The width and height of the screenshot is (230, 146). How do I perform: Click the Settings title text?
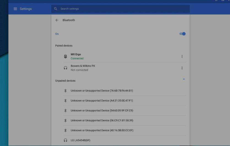(x=26, y=9)
